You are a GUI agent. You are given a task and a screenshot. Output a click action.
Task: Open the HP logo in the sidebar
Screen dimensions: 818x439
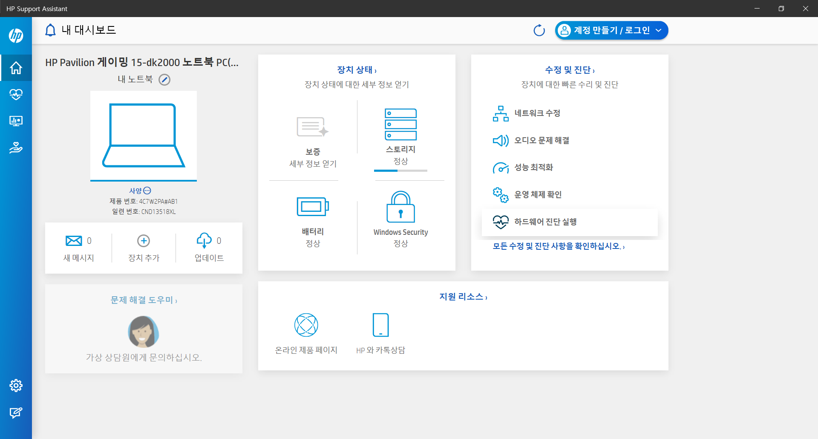(16, 35)
